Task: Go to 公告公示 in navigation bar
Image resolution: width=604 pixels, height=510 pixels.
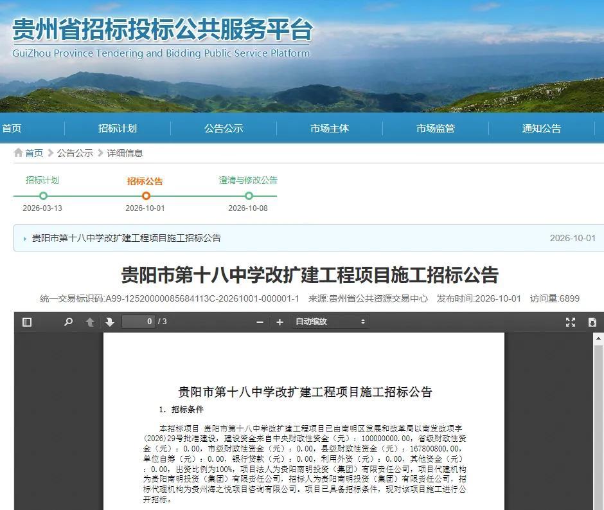Action: click(x=224, y=129)
